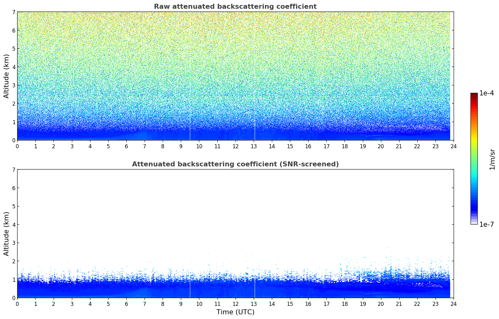Click altitude tick '7' on top plot
This screenshot has width=499, height=319.
point(14,12)
